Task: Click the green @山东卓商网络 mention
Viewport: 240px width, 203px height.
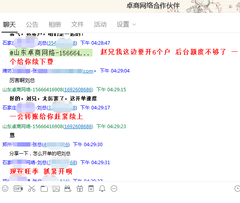Action: (x=51, y=53)
